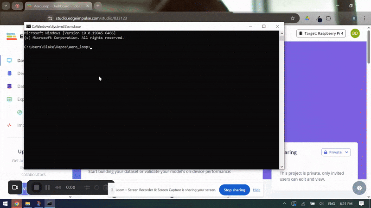This screenshot has height=208, width=371.
Task: Click the Stop sharing button
Action: coord(234,190)
